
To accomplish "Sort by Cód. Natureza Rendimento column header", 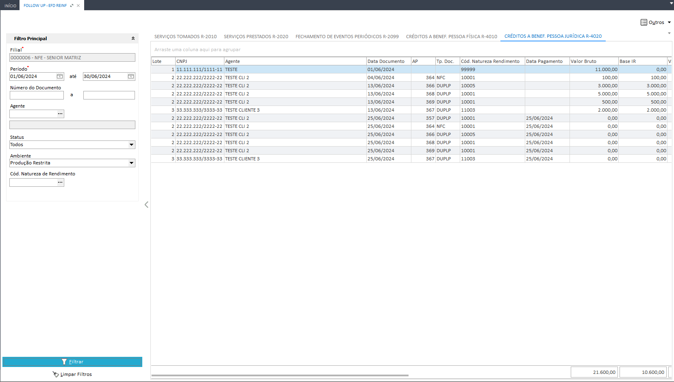I will tap(492, 61).
